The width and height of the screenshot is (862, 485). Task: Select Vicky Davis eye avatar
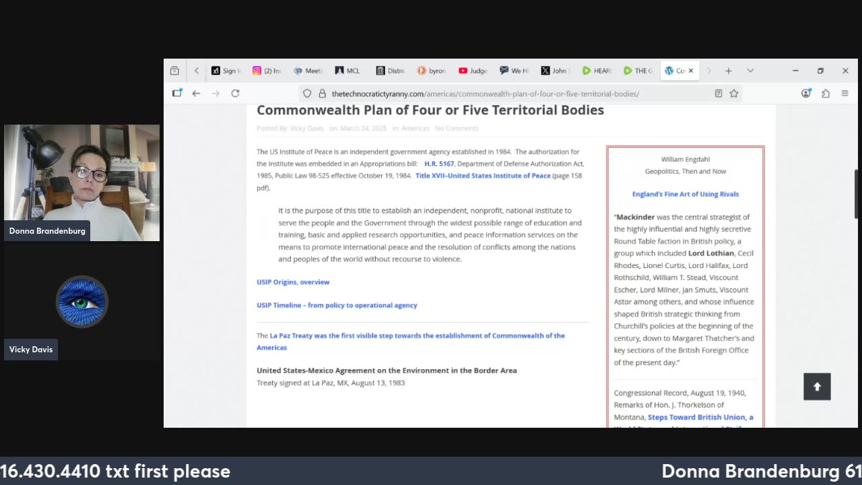[x=82, y=302]
